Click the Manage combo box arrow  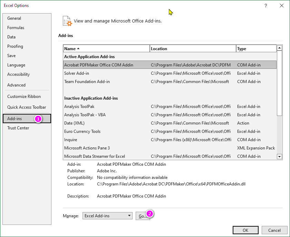pyautogui.click(x=129, y=216)
